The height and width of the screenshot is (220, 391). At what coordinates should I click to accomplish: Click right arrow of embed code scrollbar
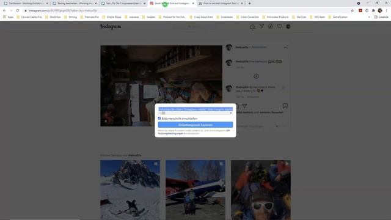(231, 113)
